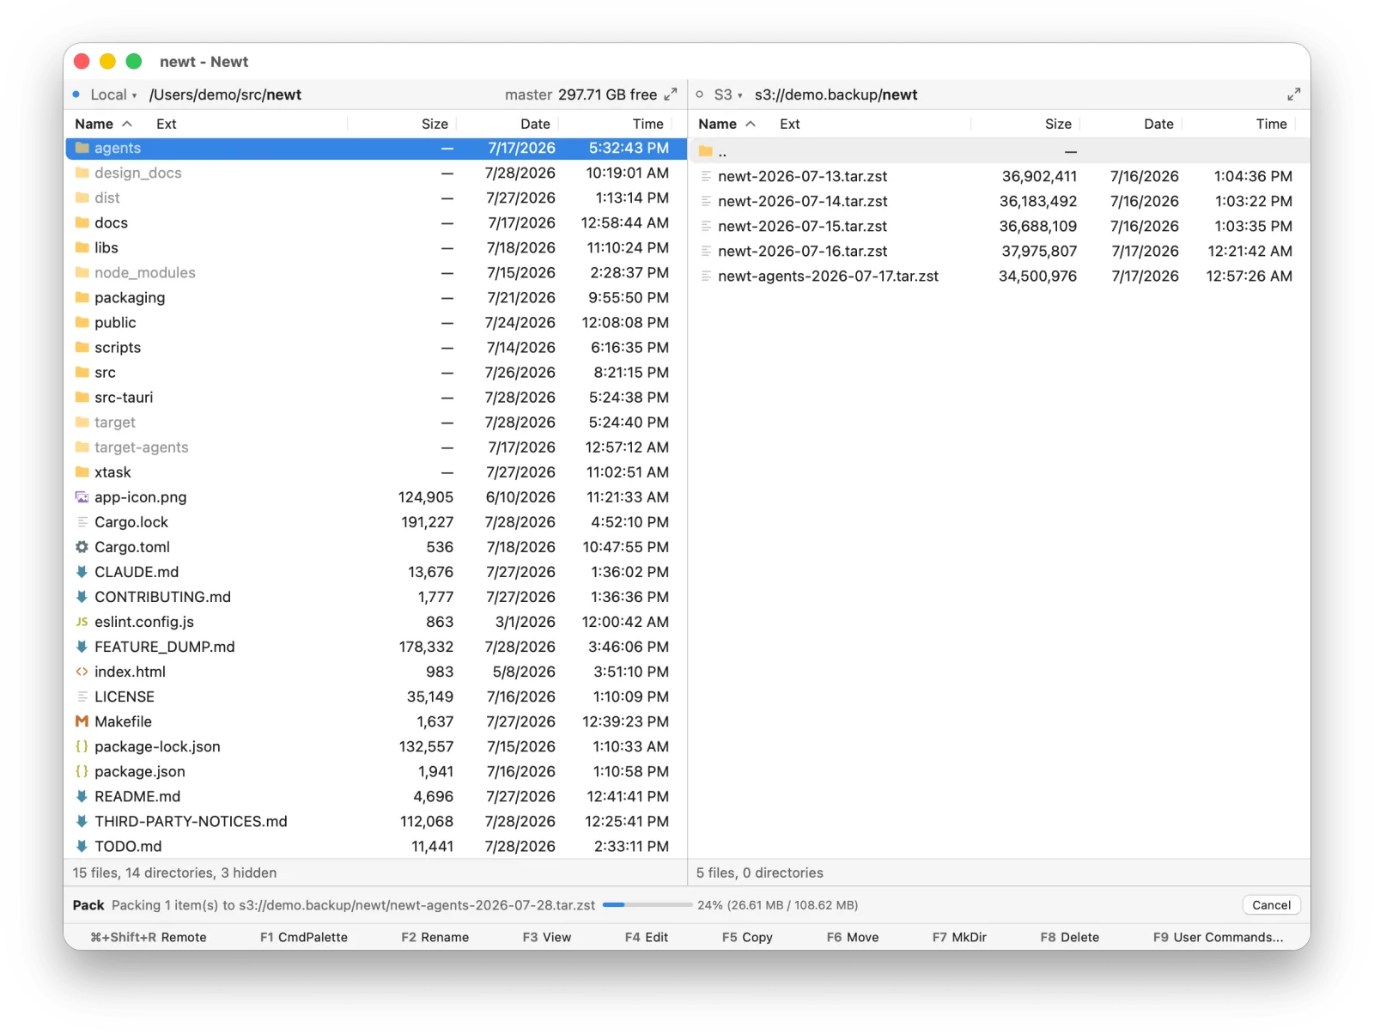Open F1 CmdPalette
The height and width of the screenshot is (1034, 1374).
coord(304,937)
